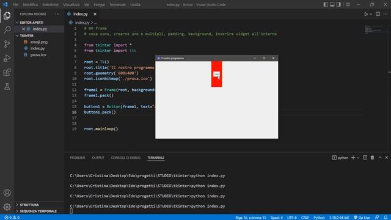Open the Terminale menu
The image size is (391, 220).
tap(117, 4)
